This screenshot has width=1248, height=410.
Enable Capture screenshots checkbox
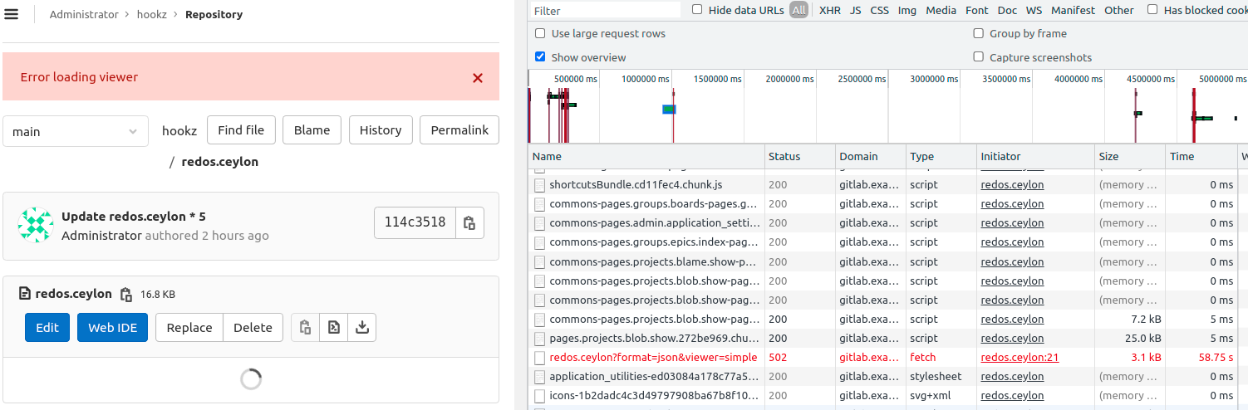tap(979, 57)
